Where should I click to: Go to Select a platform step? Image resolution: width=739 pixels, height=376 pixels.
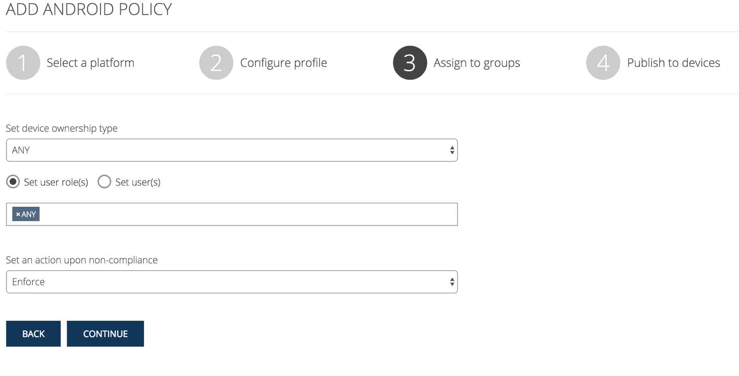coord(91,63)
